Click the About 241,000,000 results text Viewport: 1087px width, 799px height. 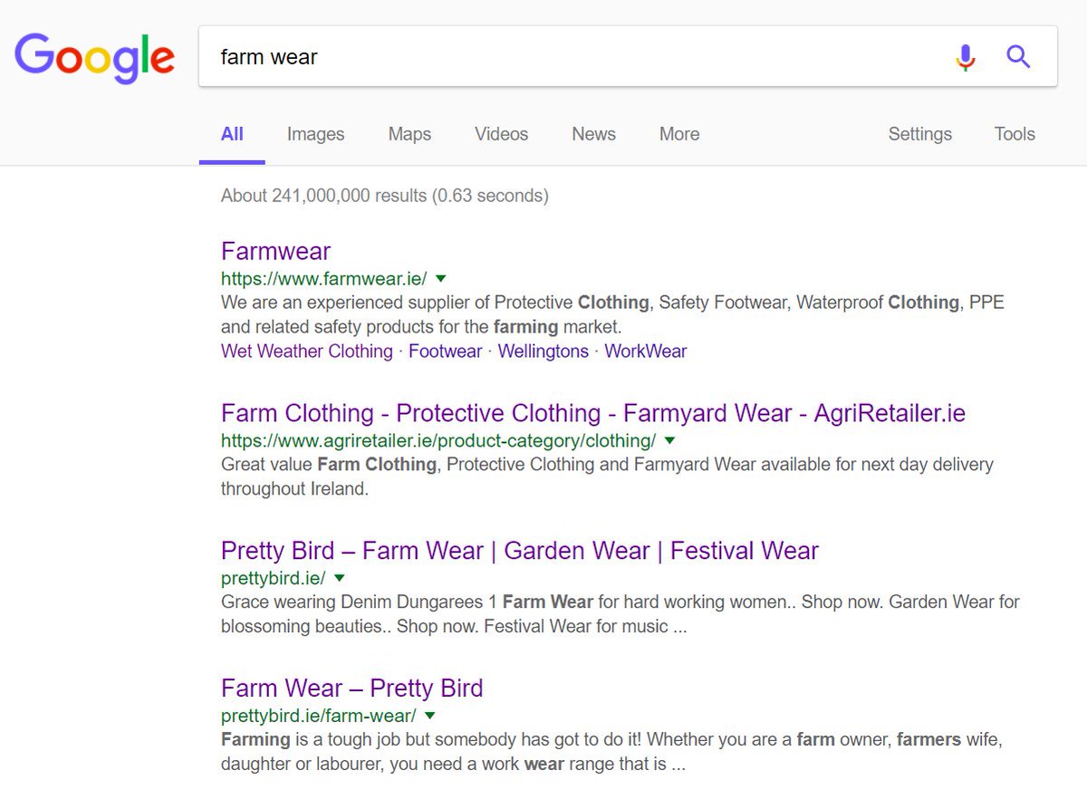384,196
